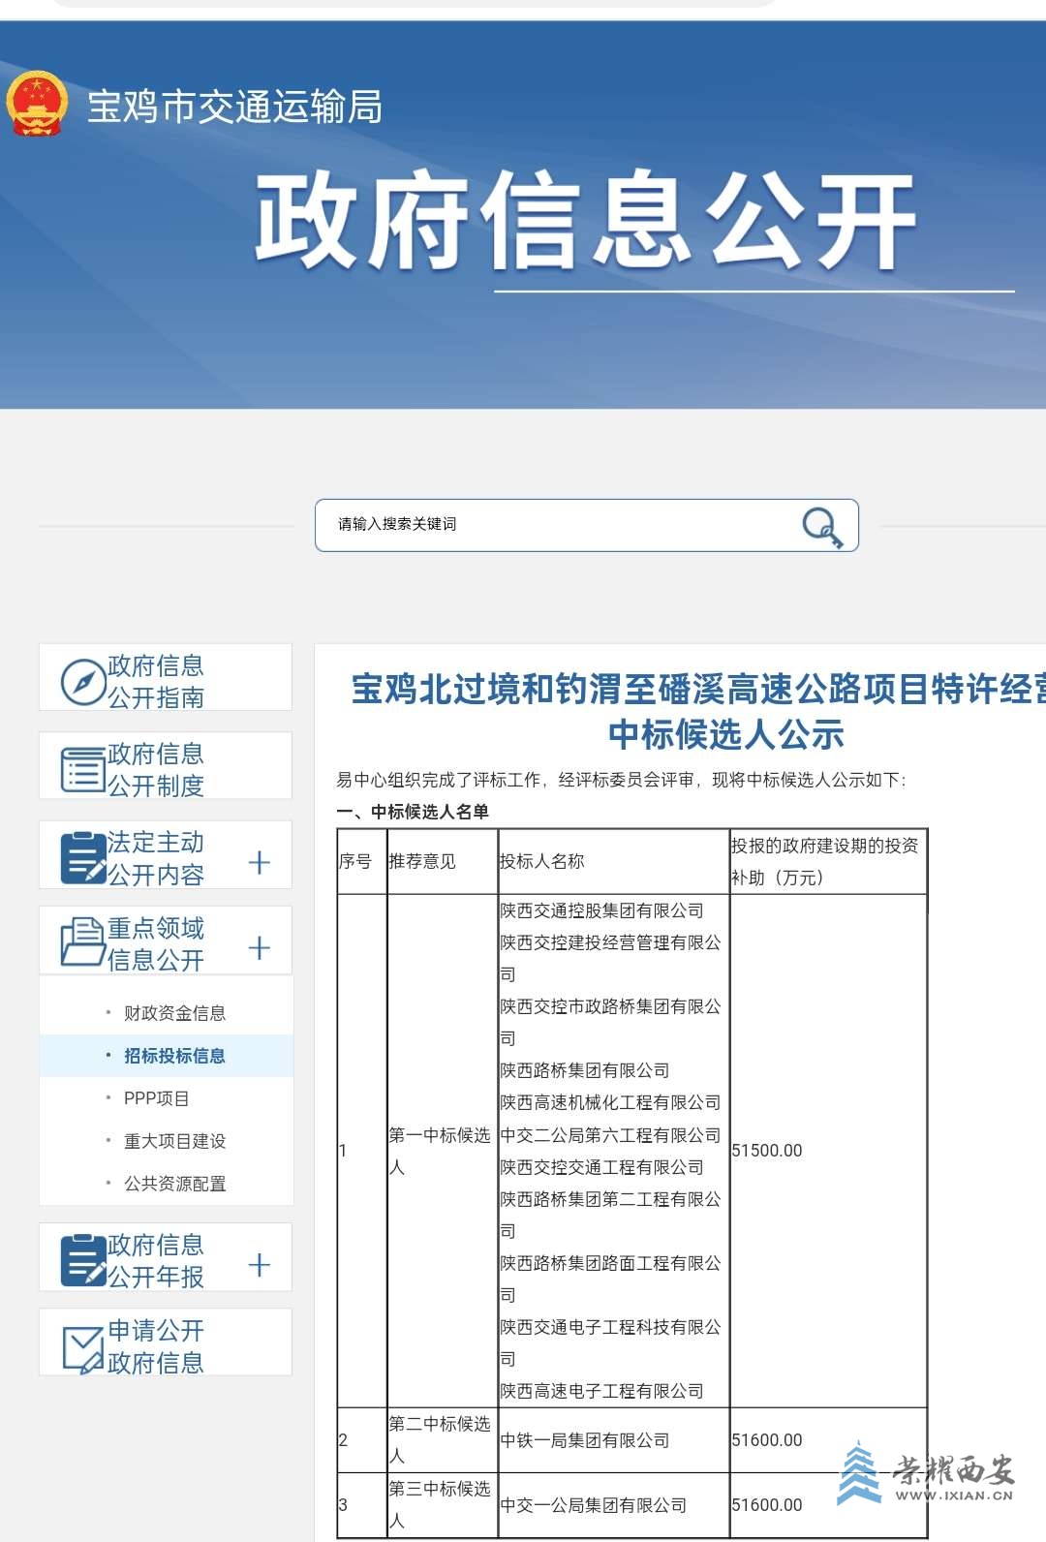Click the article title 中标候选人公示
1046x1542 pixels.
point(726,734)
